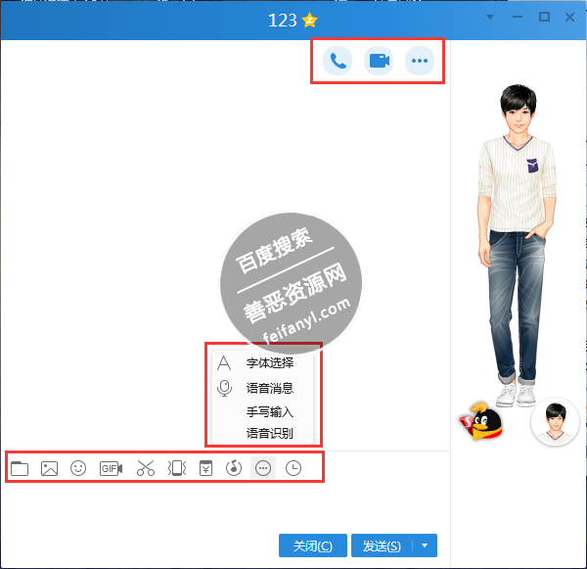This screenshot has width=587, height=569.
Task: Click the yellow star next to 123
Action: 309,21
